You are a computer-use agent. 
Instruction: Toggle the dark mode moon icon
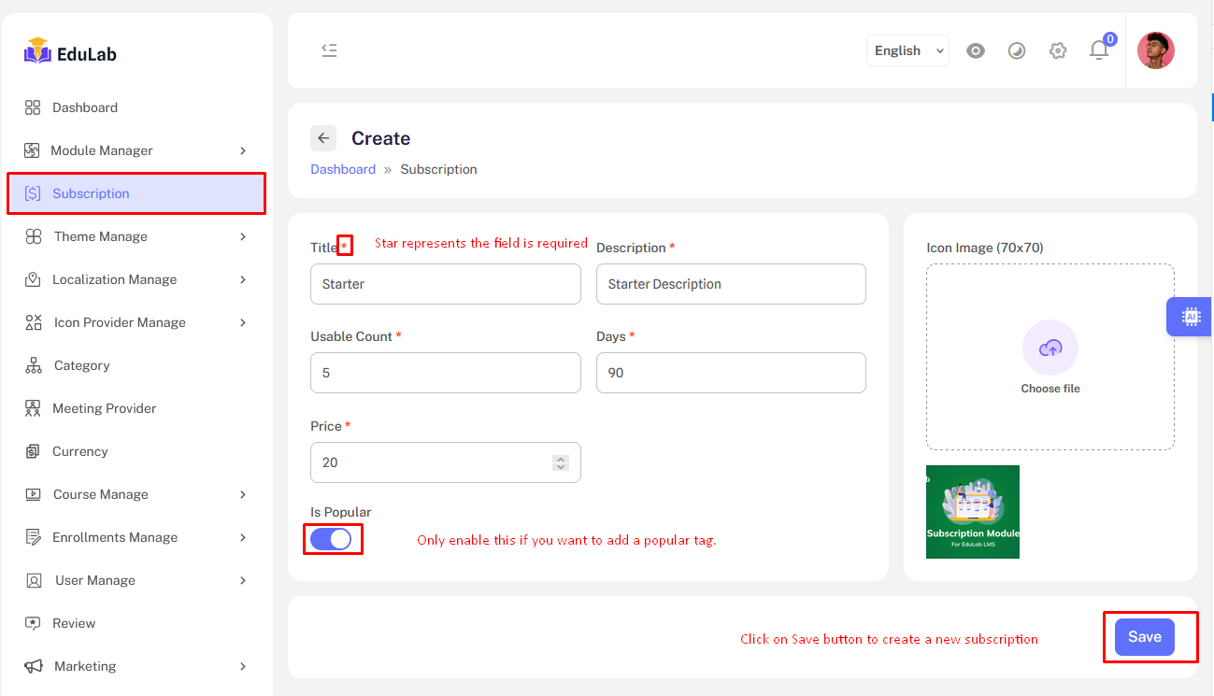1017,50
